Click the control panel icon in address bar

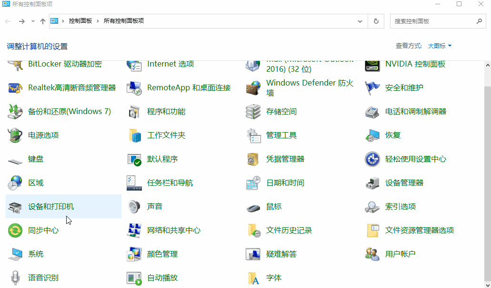(54, 21)
